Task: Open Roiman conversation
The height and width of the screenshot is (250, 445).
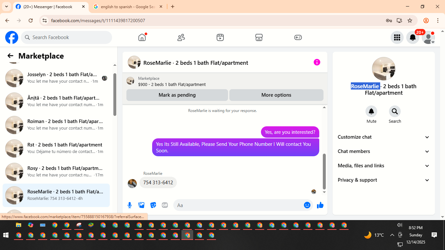Action: [56, 125]
